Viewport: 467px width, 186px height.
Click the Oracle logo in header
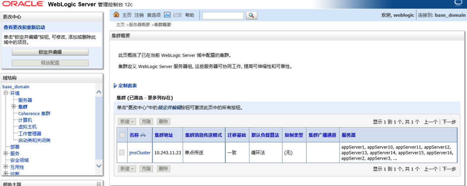22,4
